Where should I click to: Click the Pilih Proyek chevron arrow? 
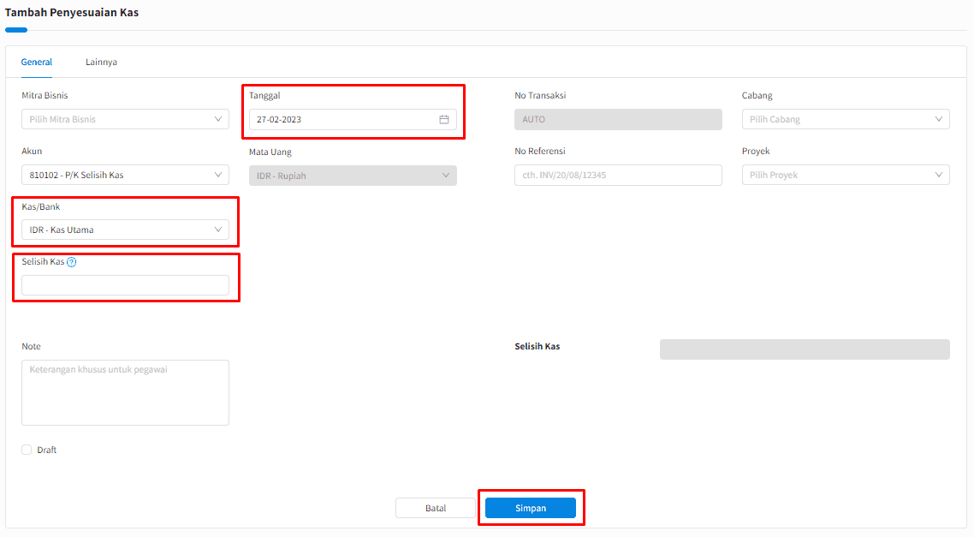(x=939, y=176)
